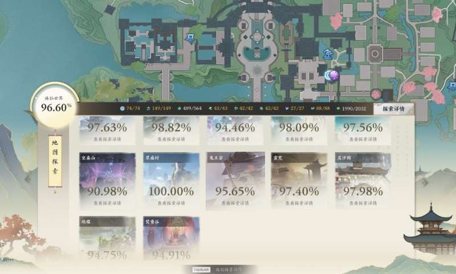456x274 pixels.
Task: Open 查看探索详情 under the 97.56% card
Action: [x=363, y=139]
